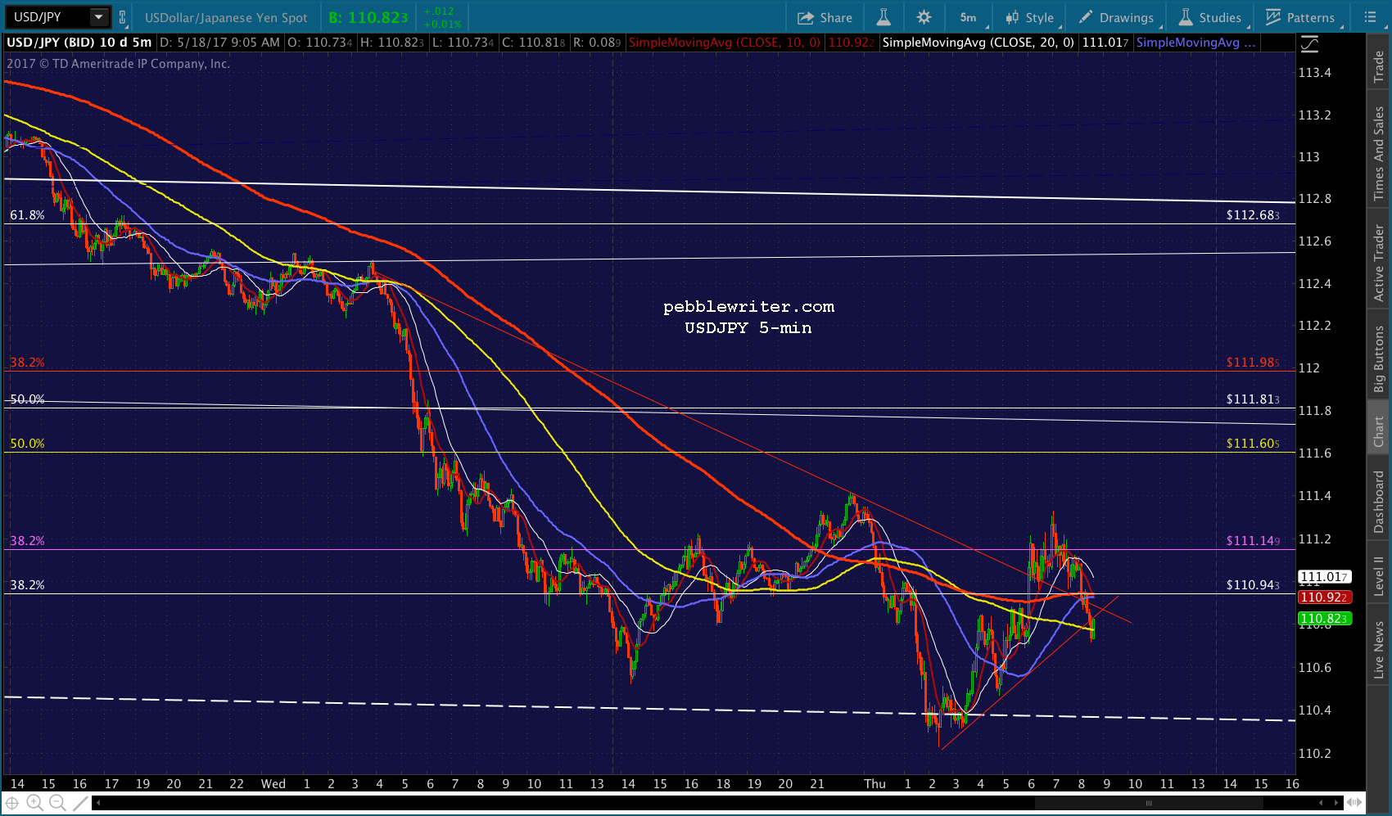Image resolution: width=1392 pixels, height=816 pixels.
Task: Open the Share menu
Action: [x=825, y=17]
